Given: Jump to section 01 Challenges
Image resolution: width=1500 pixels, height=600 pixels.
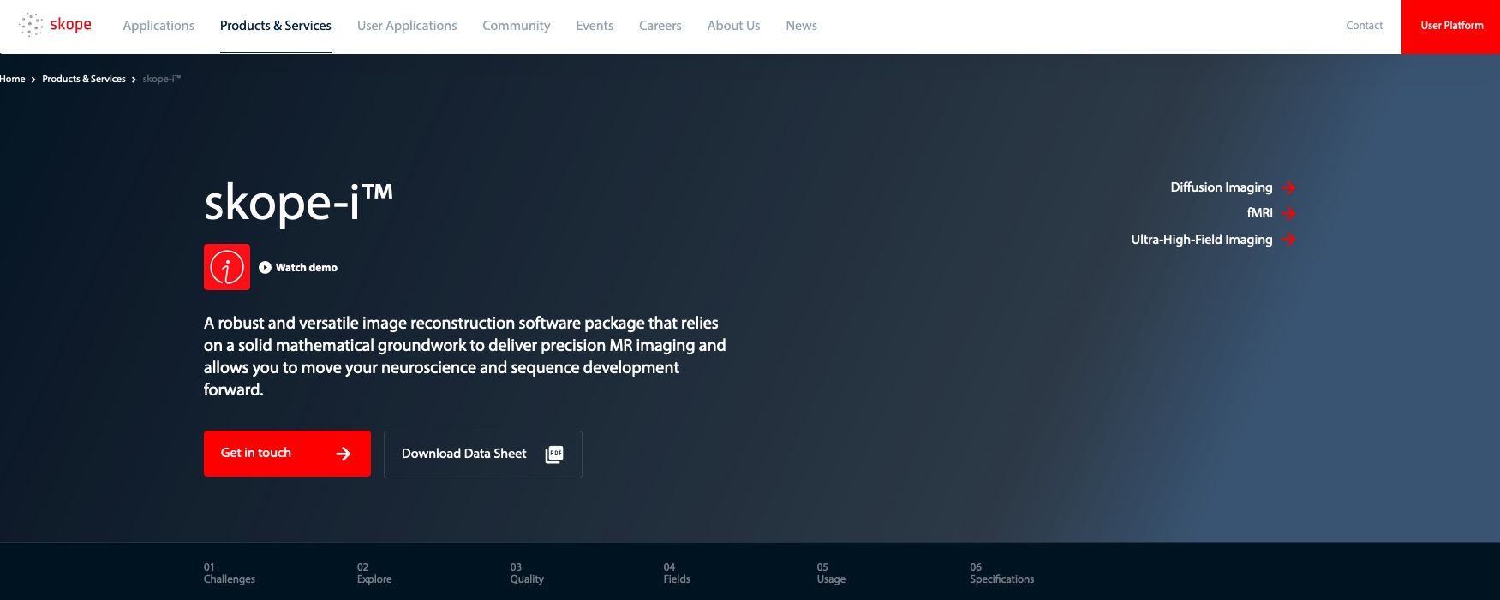Looking at the screenshot, I should pos(230,573).
